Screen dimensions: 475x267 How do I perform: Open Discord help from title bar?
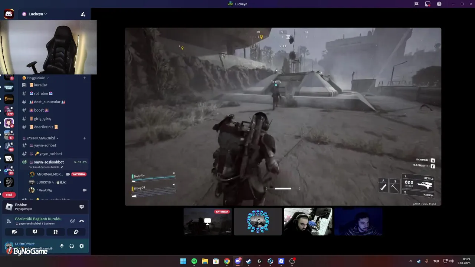439,4
